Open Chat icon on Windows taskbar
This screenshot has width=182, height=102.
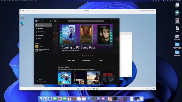tap(88, 89)
